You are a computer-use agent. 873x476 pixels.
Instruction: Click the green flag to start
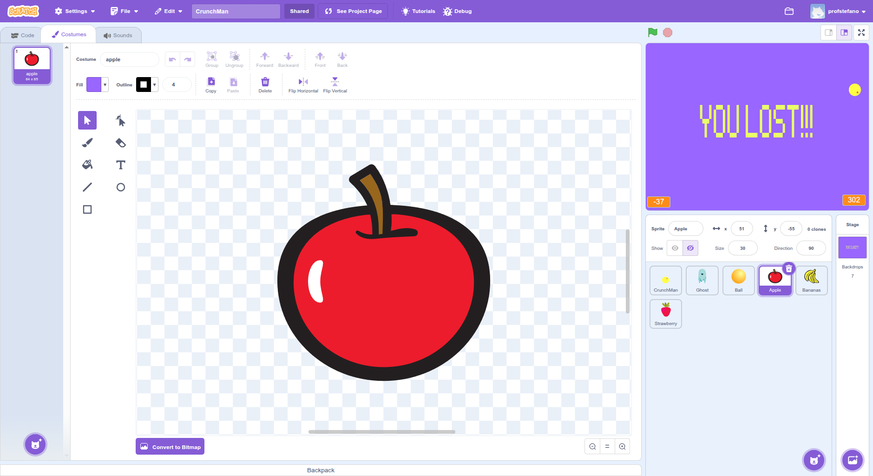(x=653, y=33)
